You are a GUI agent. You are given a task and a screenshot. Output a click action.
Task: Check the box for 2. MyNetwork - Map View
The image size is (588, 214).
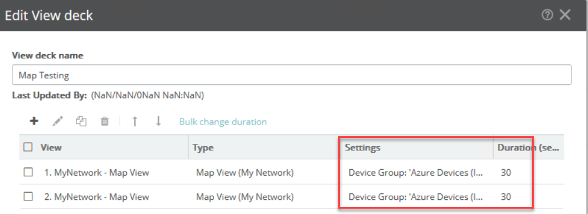pyautogui.click(x=28, y=196)
